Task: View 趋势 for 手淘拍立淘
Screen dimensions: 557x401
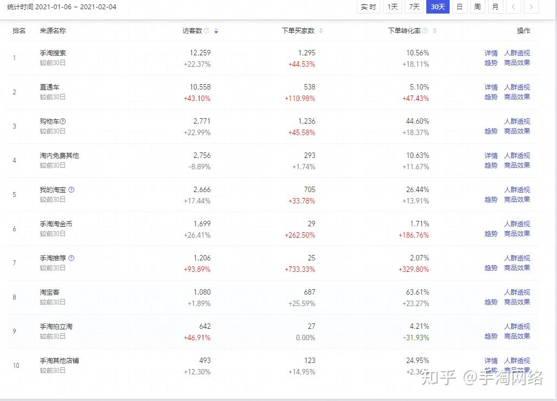Action: coord(491,336)
